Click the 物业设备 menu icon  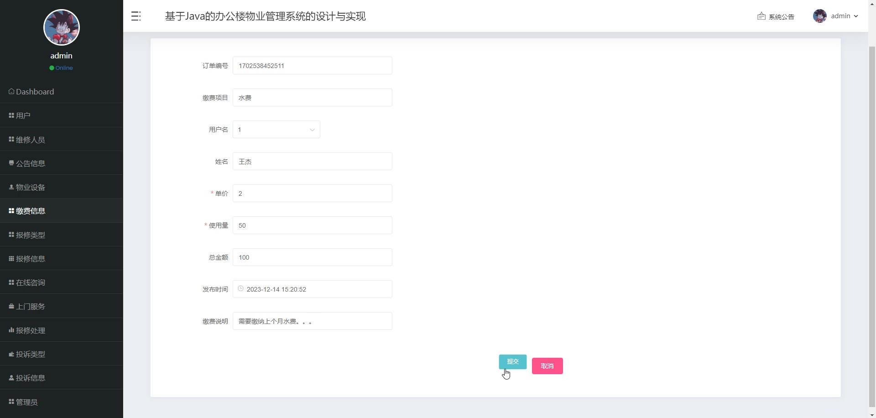point(11,187)
